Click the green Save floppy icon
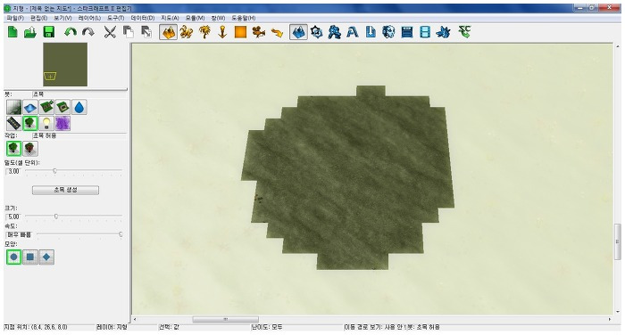This screenshot has height=335, width=625. click(48, 32)
